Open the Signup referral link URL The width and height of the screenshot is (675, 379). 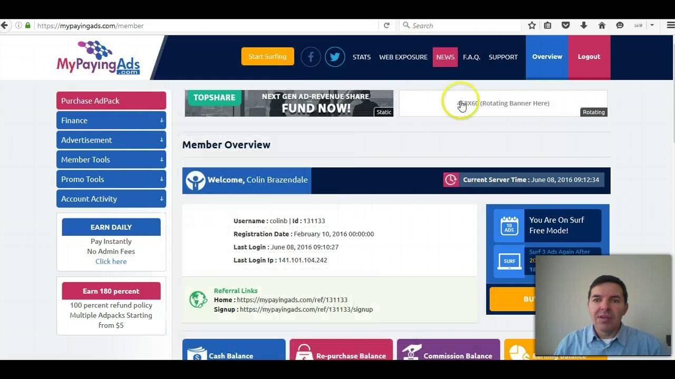tap(306, 310)
